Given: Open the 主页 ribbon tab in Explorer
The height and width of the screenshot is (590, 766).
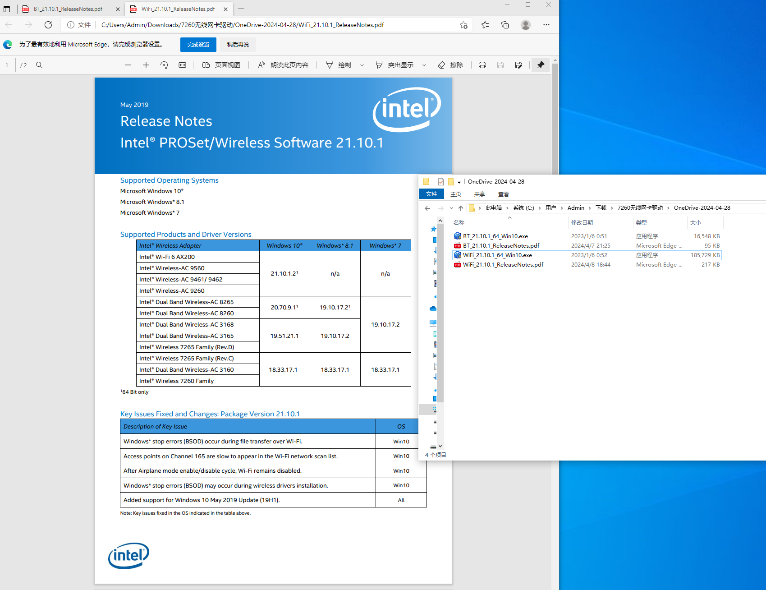Looking at the screenshot, I should tap(456, 194).
